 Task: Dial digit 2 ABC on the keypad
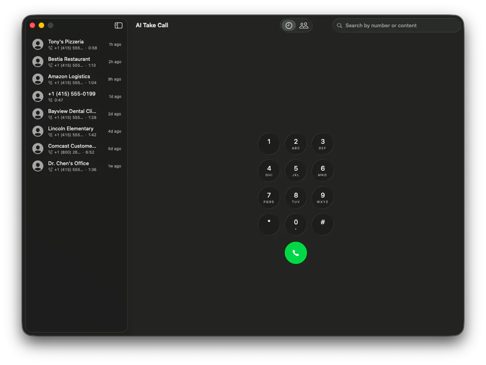[x=296, y=144]
